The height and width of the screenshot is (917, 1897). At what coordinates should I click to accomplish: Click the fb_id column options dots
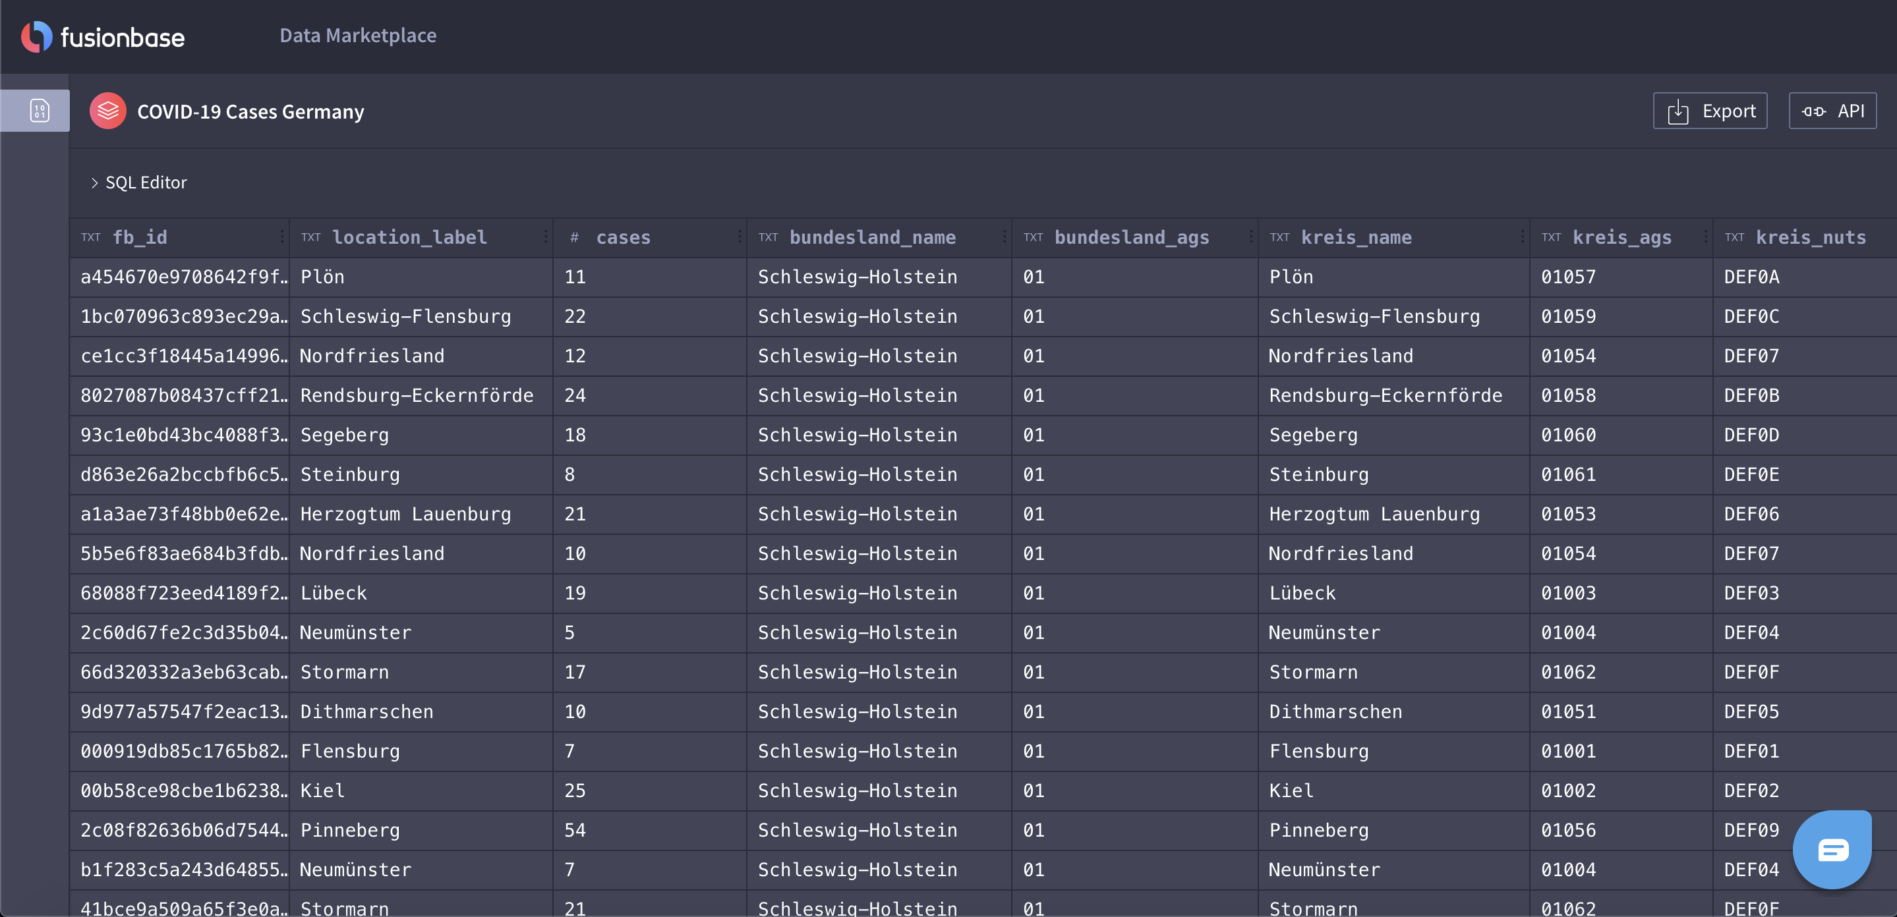pyautogui.click(x=281, y=237)
